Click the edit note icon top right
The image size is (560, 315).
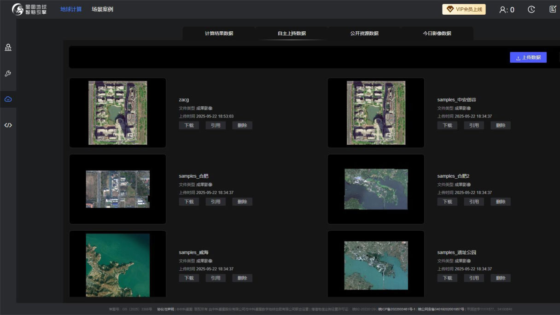553,9
